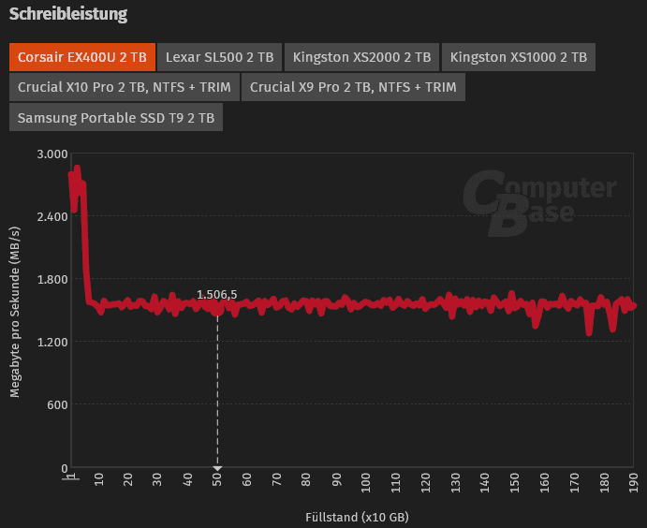Select Crucial X9 Pro 2 TB, NTFS + TRIM
The width and height of the screenshot is (647, 528).
pyautogui.click(x=353, y=87)
